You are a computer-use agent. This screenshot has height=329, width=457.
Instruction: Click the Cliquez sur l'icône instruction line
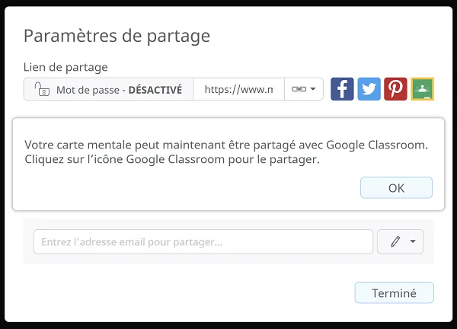tap(172, 160)
